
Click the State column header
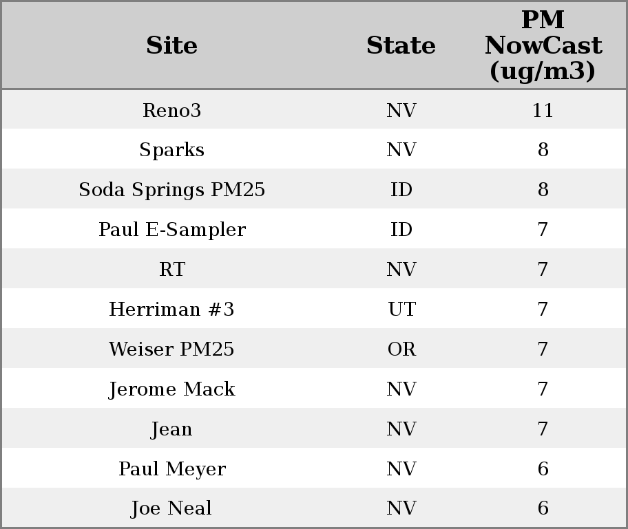(401, 46)
